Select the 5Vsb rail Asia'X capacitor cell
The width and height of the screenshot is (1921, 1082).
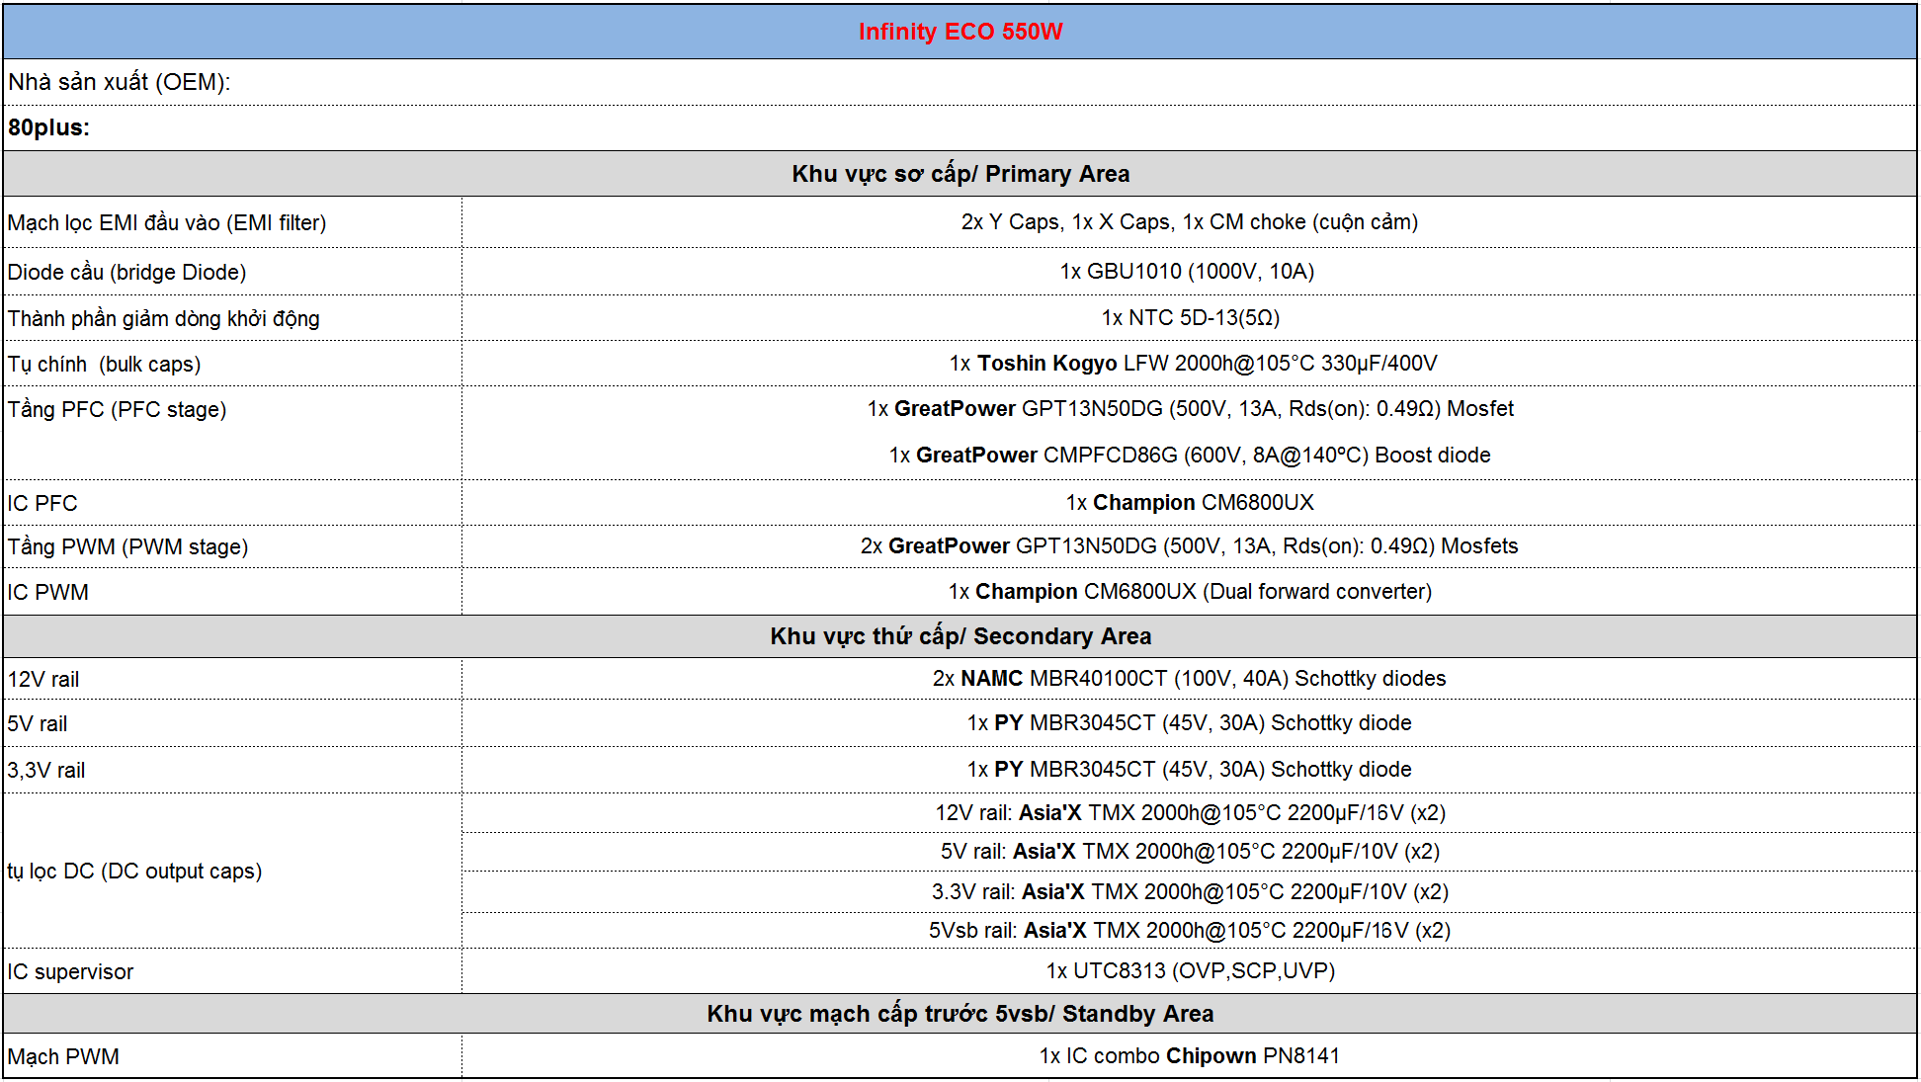1189,930
